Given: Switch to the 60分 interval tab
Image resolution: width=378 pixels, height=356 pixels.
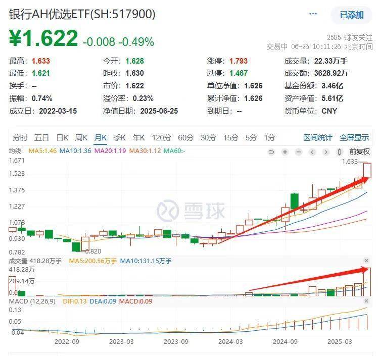Looking at the screenshot, I should click(186, 138).
